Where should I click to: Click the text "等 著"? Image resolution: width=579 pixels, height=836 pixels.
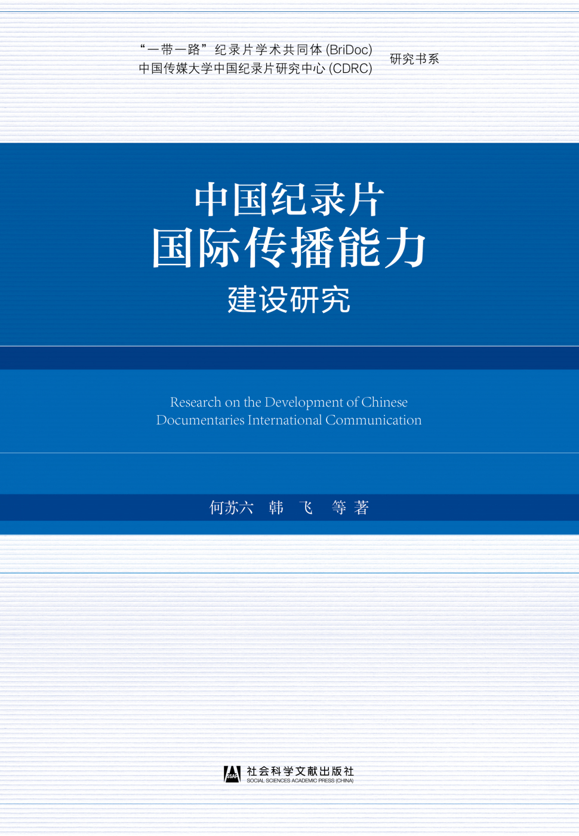(350, 508)
